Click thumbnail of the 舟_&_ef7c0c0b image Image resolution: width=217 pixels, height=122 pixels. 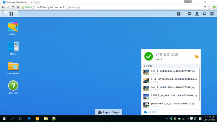(146, 80)
